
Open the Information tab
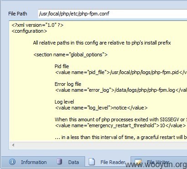point(28,162)
